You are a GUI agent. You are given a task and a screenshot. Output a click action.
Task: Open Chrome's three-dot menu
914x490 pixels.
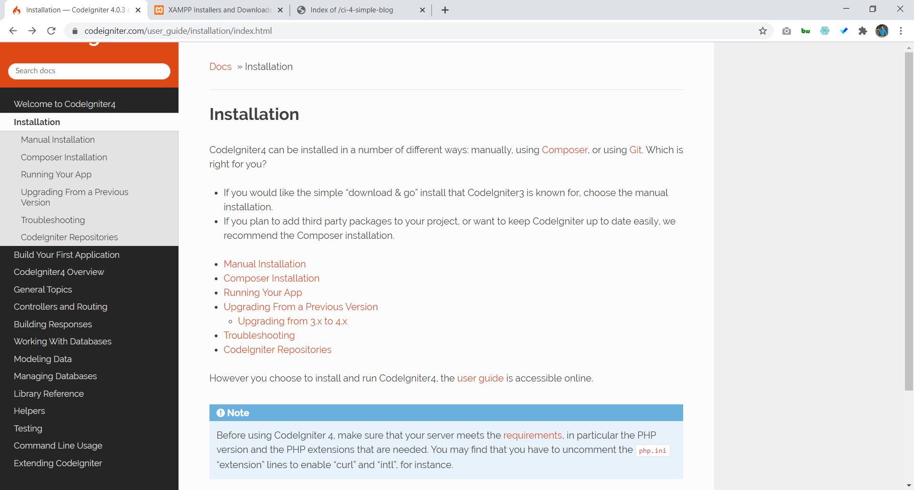pyautogui.click(x=901, y=31)
